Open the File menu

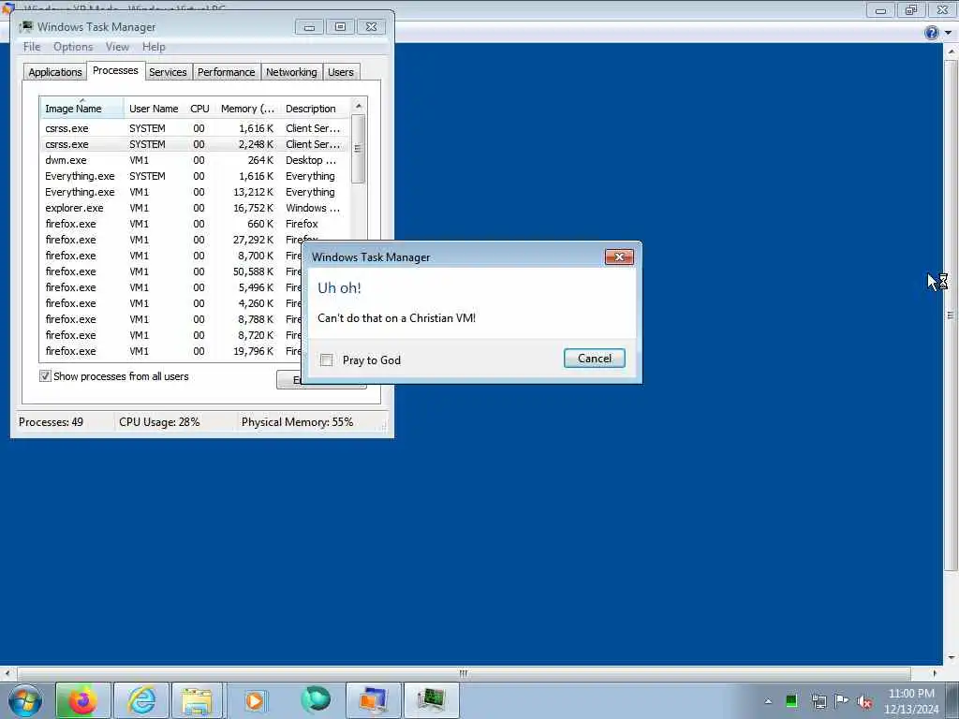click(32, 47)
